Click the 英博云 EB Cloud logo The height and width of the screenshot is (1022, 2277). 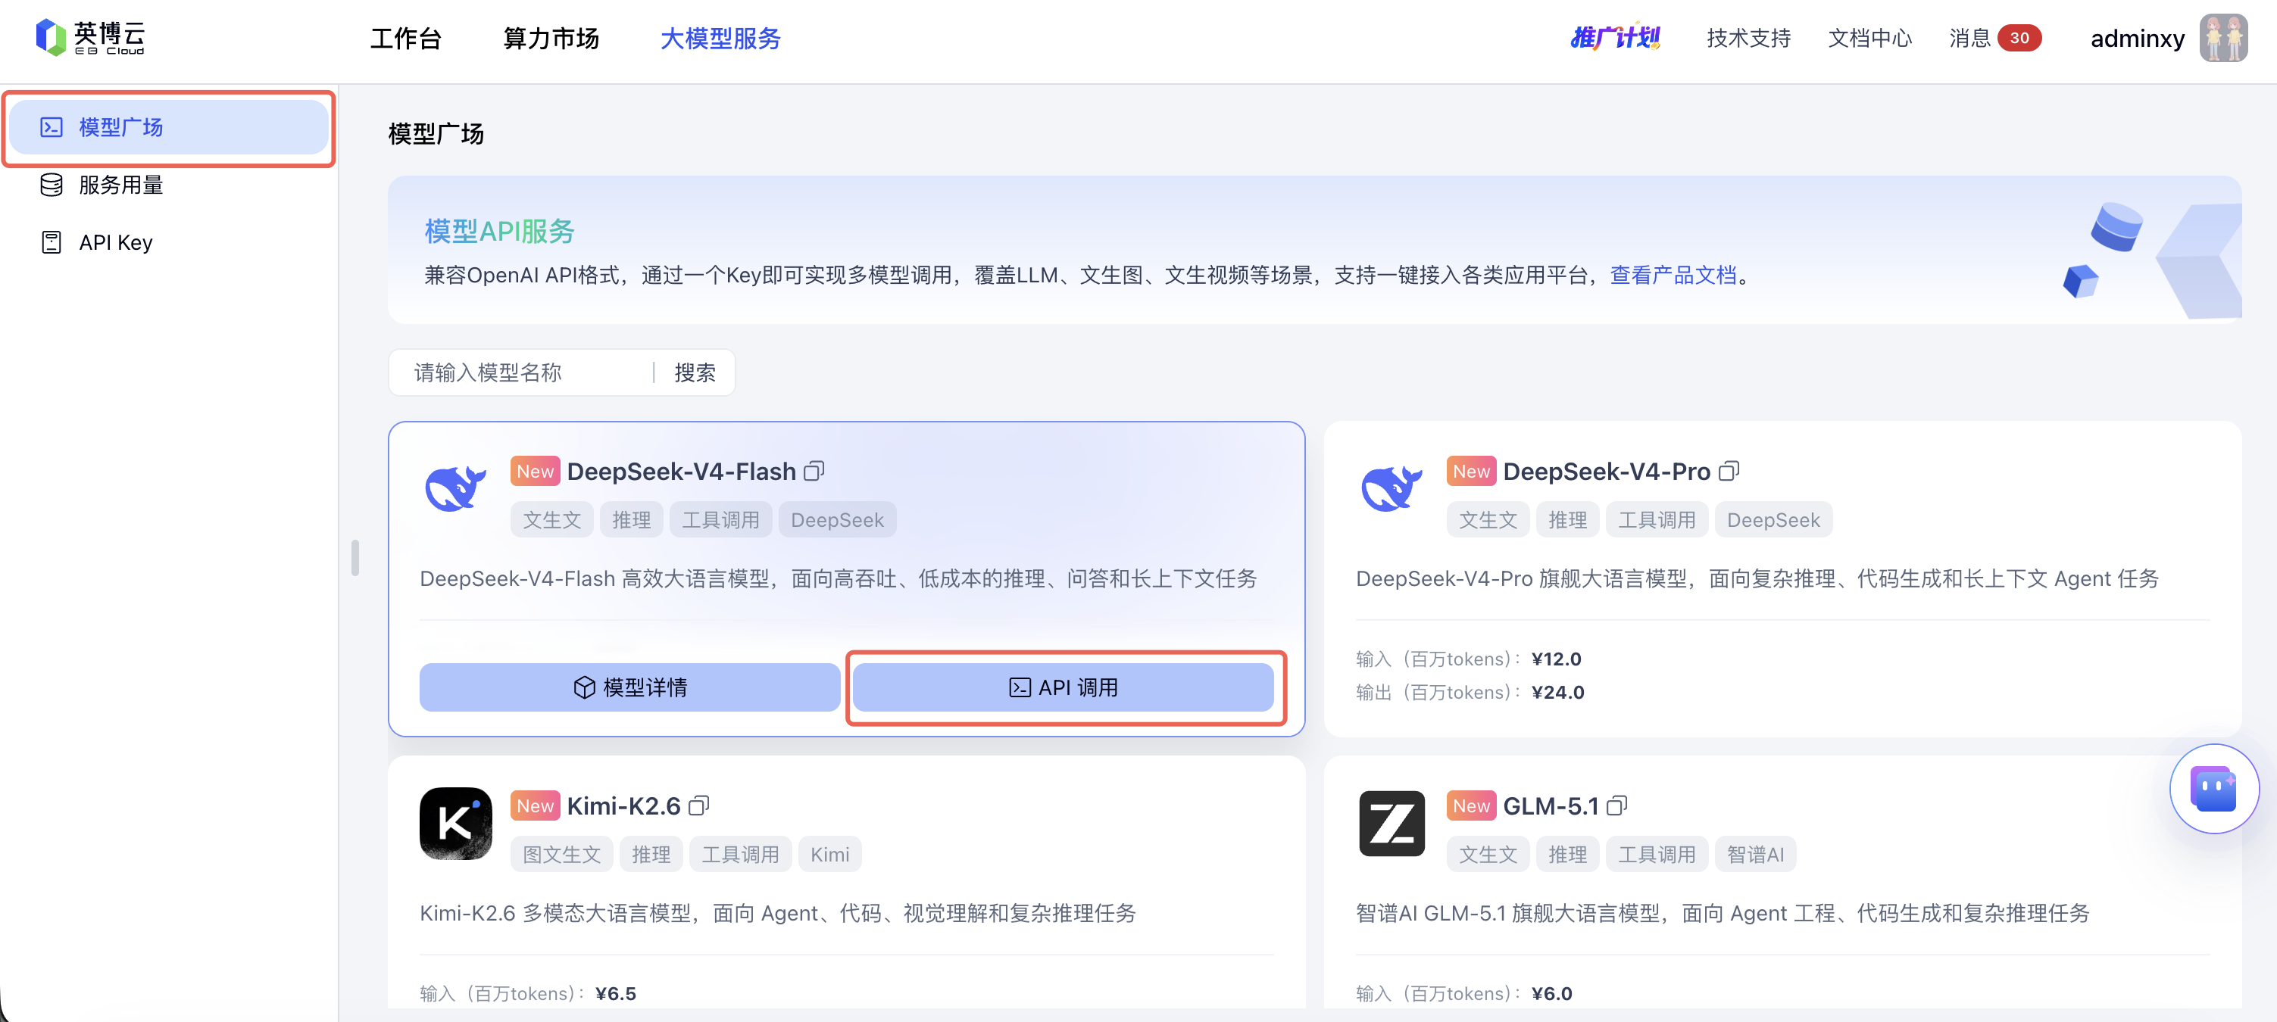[90, 38]
